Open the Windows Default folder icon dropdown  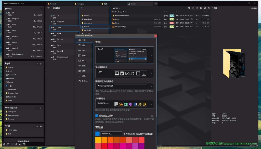(151, 86)
